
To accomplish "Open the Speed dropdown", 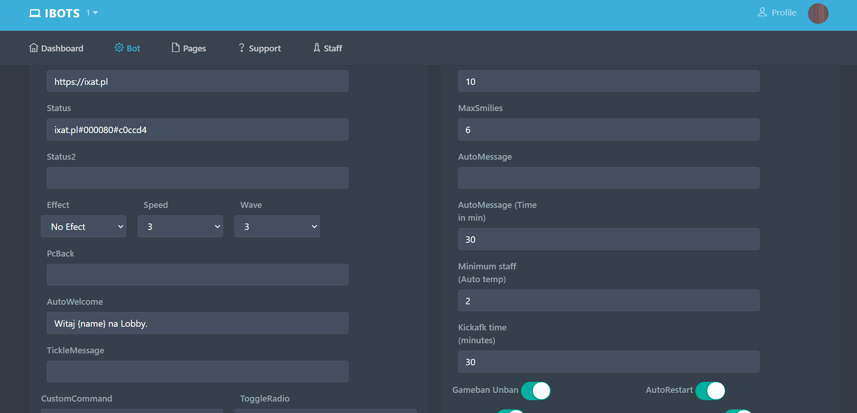I will pos(180,227).
